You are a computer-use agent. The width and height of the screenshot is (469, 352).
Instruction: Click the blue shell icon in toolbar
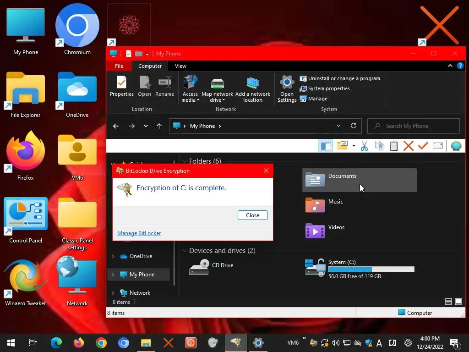tap(456, 146)
